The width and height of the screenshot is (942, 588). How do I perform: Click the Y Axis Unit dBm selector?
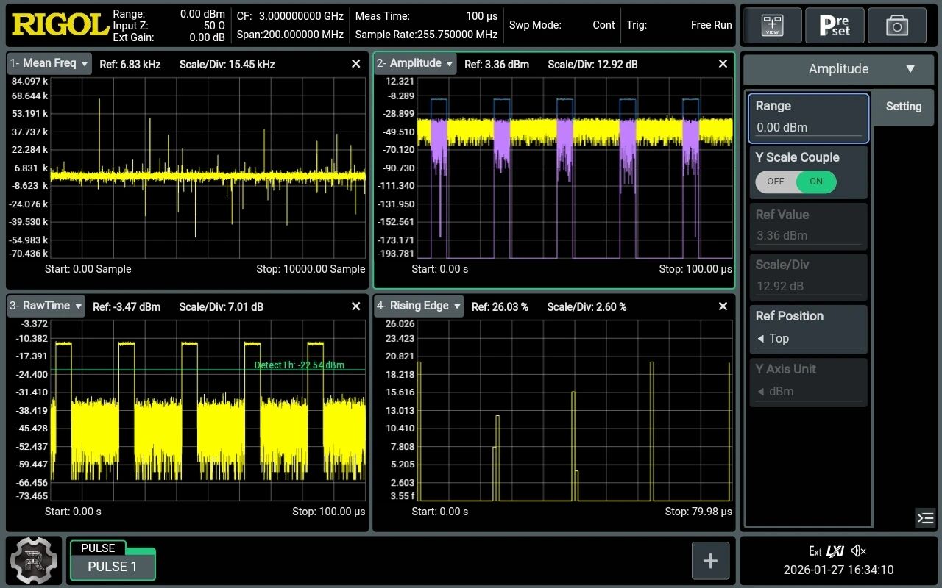click(x=809, y=382)
